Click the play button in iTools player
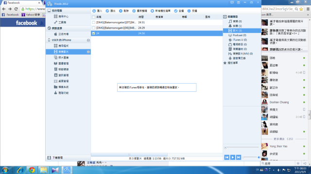The height and width of the screenshot is (174, 311). tap(232, 157)
